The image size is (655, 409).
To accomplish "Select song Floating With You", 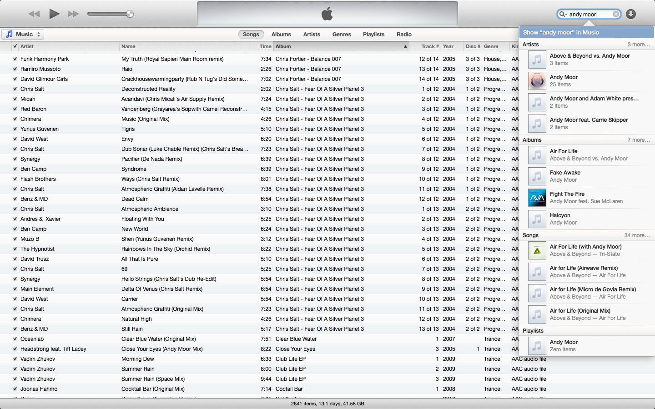I will [142, 219].
